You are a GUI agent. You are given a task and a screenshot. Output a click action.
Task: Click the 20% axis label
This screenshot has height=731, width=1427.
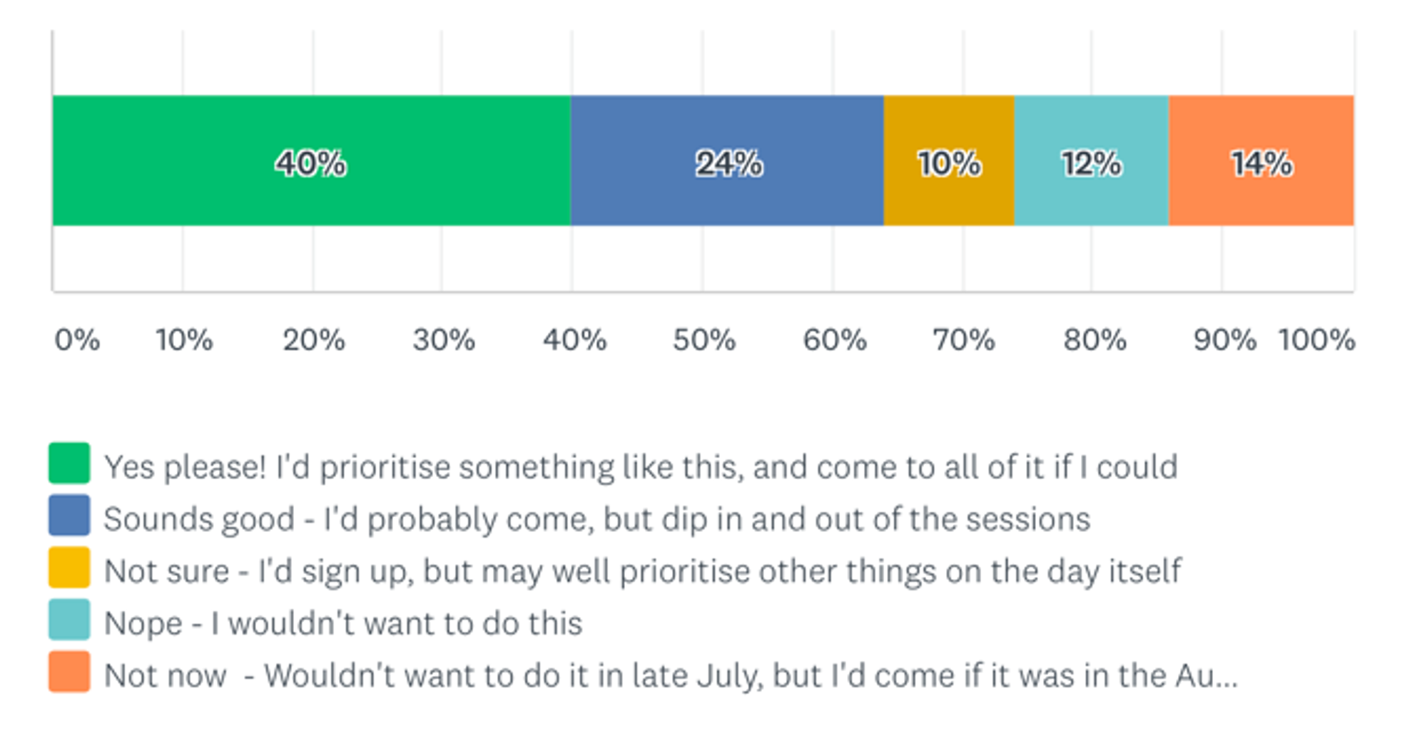[313, 340]
